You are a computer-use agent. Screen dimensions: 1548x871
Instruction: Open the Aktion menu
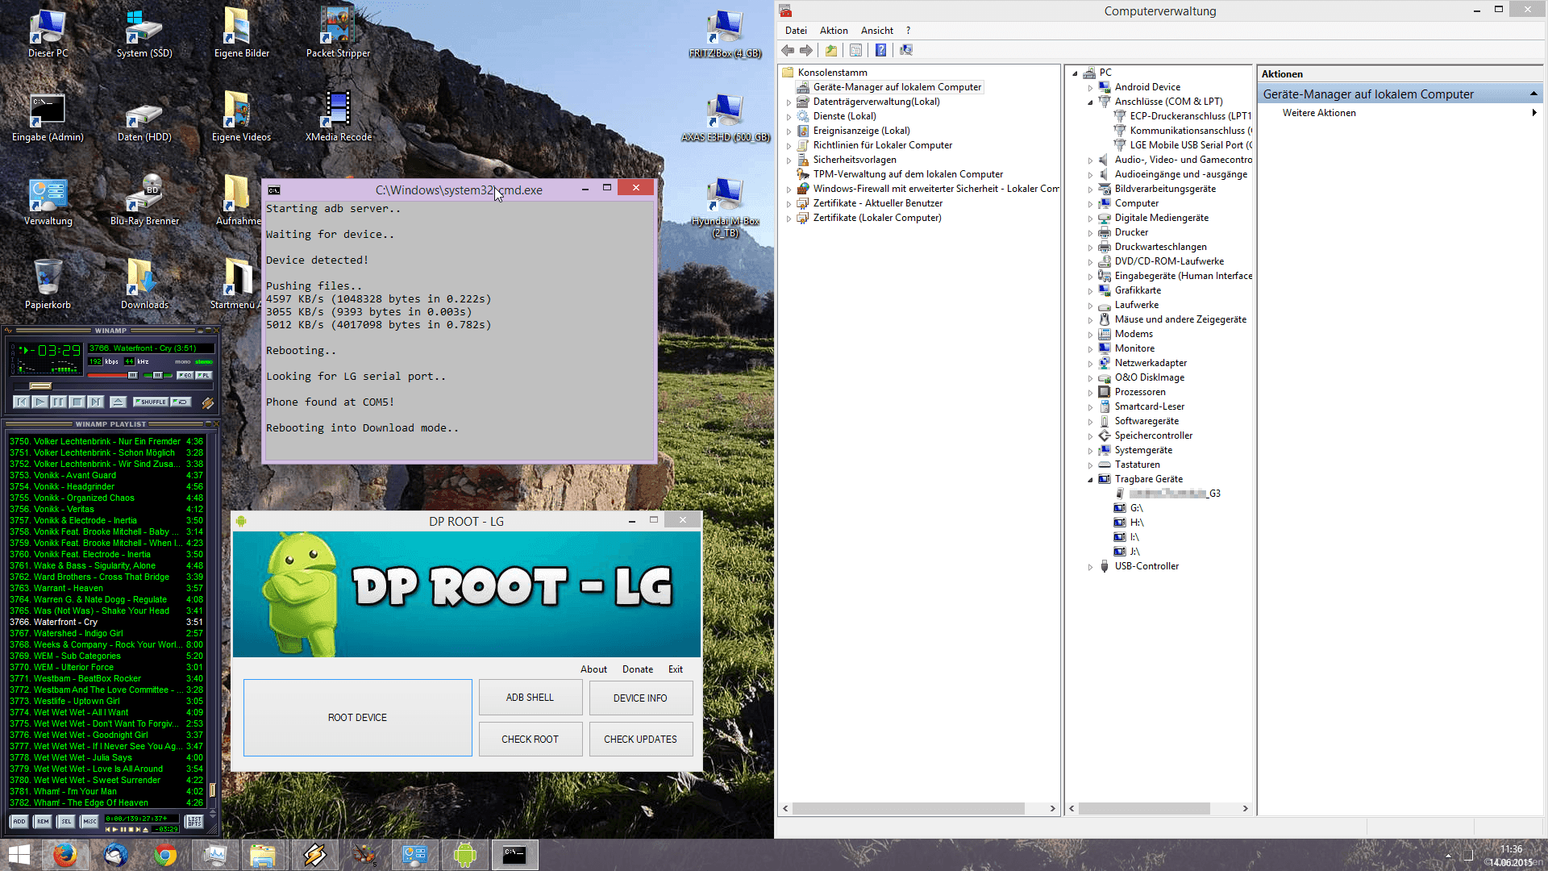coord(834,31)
